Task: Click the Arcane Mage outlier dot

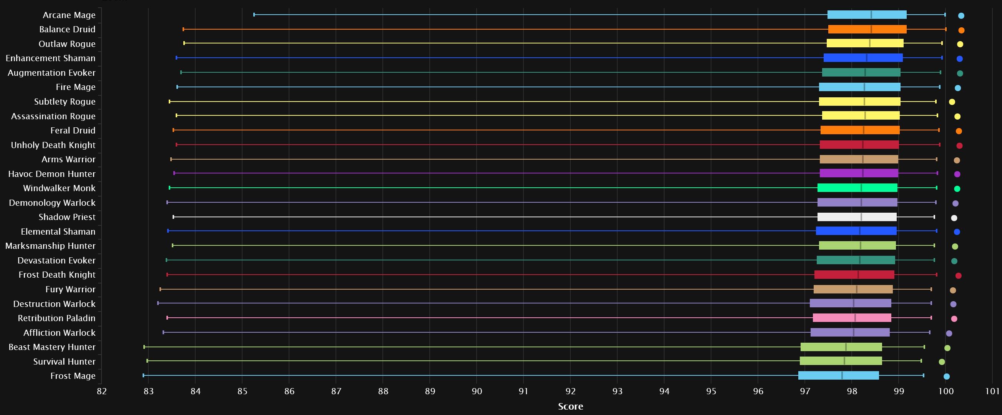Action: tap(961, 15)
